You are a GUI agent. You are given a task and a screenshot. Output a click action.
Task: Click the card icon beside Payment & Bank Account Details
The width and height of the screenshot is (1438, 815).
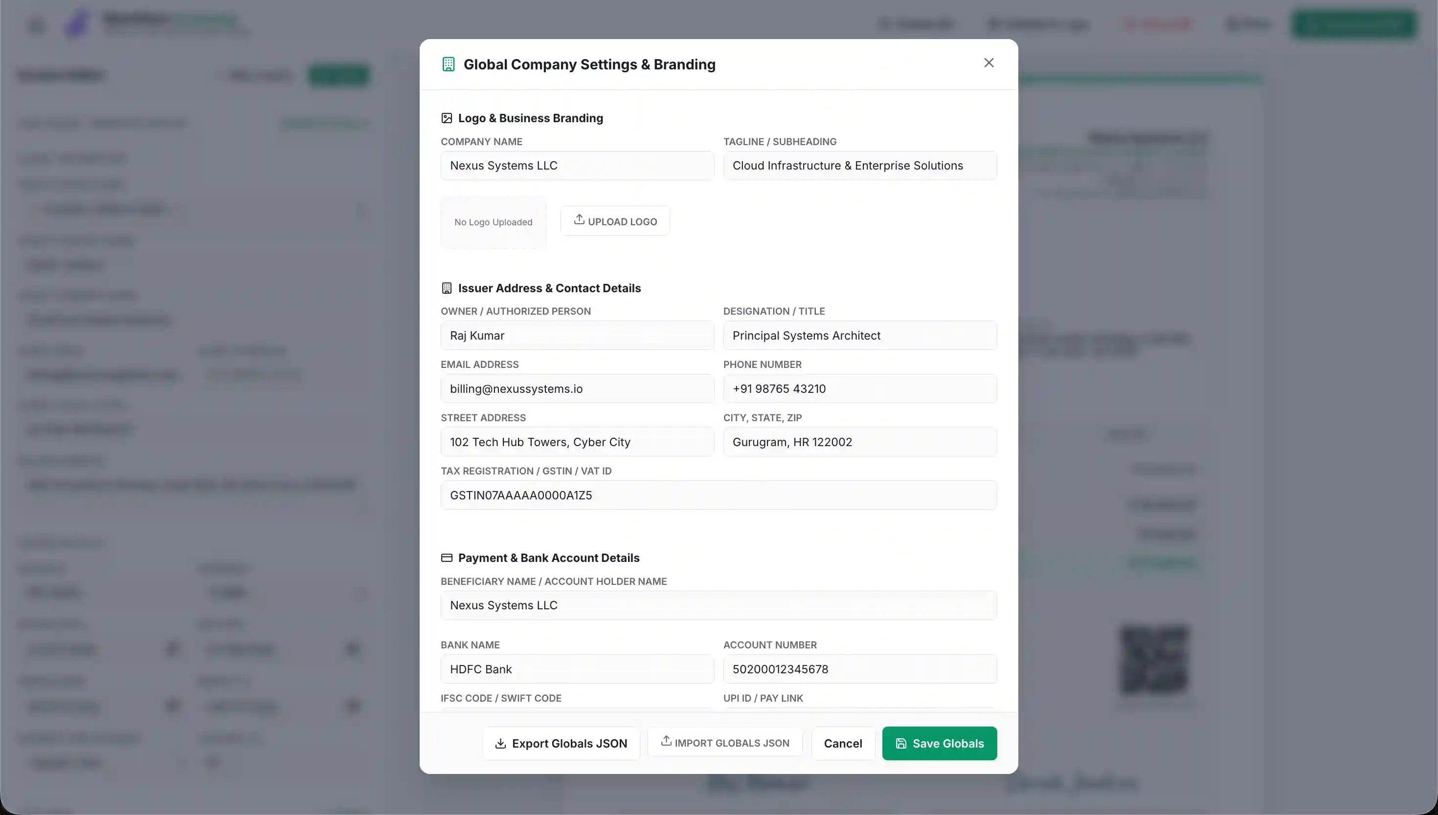pyautogui.click(x=447, y=558)
